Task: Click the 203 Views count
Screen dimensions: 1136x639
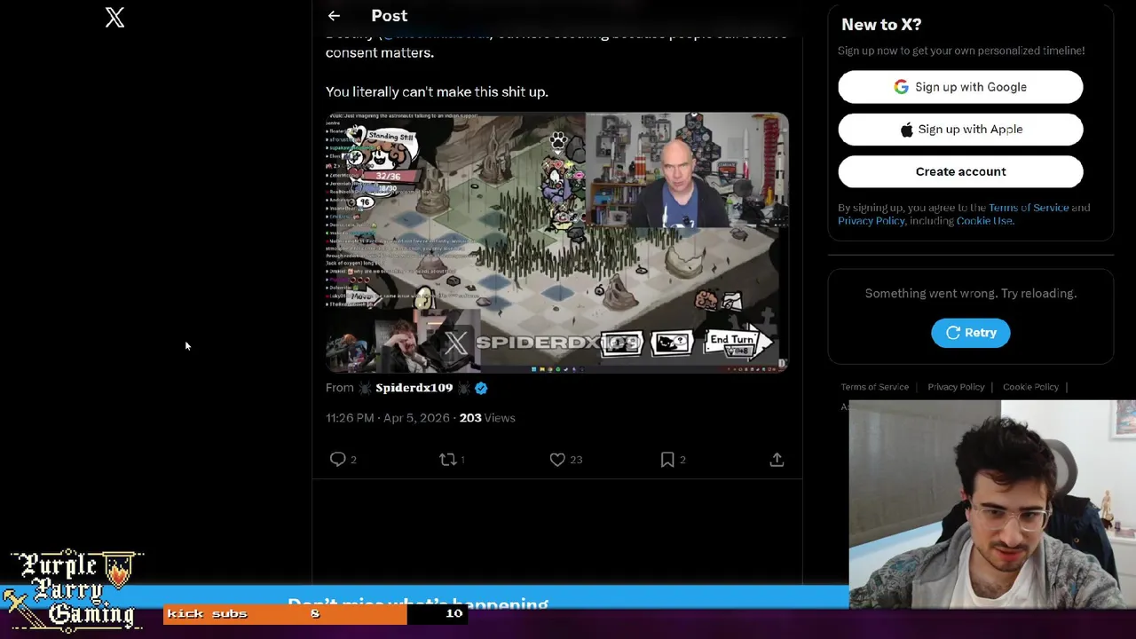Action: (x=487, y=418)
